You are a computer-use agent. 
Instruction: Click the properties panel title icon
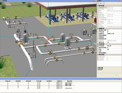[x=98, y=1]
